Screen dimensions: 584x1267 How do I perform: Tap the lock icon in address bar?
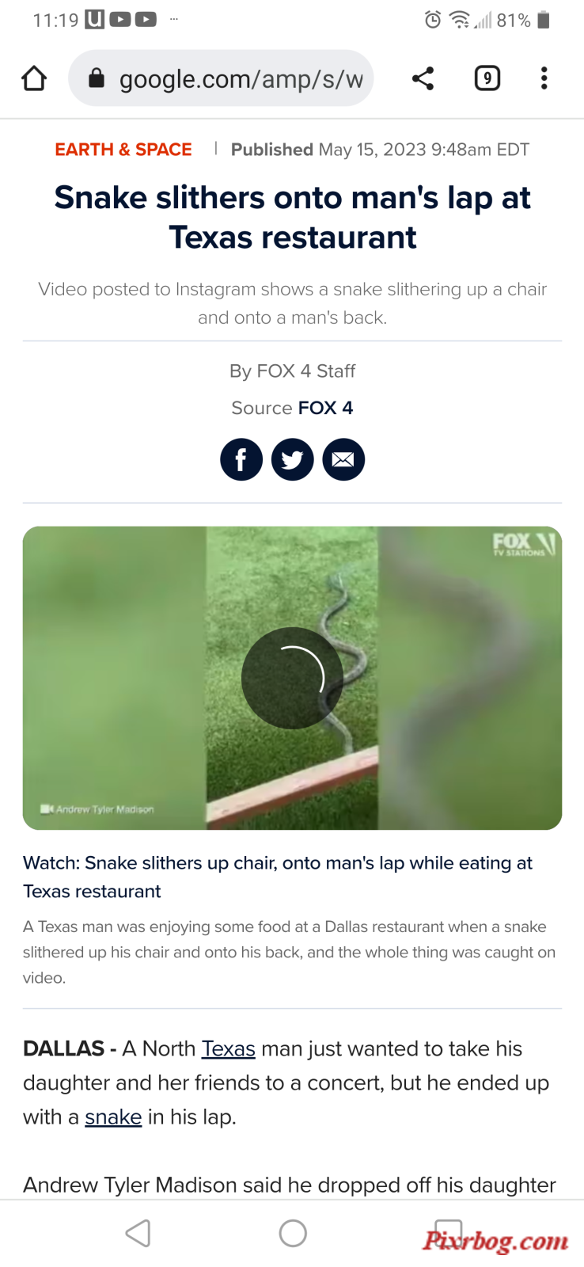(x=97, y=78)
